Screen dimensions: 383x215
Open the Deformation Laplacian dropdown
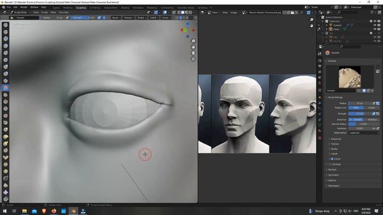364,133
